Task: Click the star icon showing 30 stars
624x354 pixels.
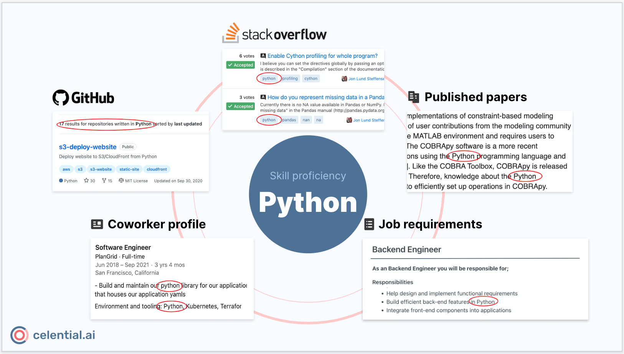Action: (86, 180)
